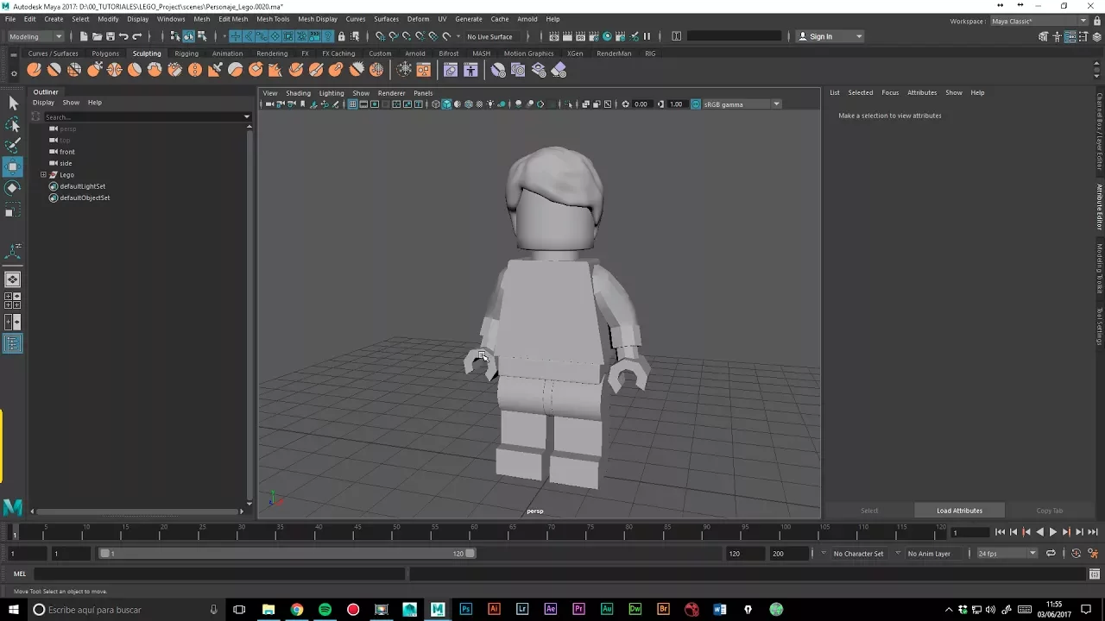The height and width of the screenshot is (621, 1105).
Task: Click the four-view layout icon
Action: coord(13,301)
